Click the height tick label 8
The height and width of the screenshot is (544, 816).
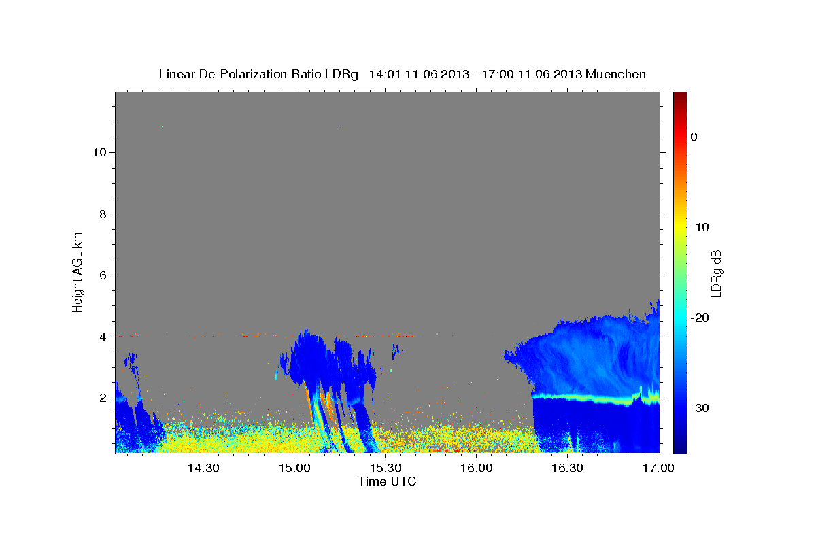click(102, 214)
